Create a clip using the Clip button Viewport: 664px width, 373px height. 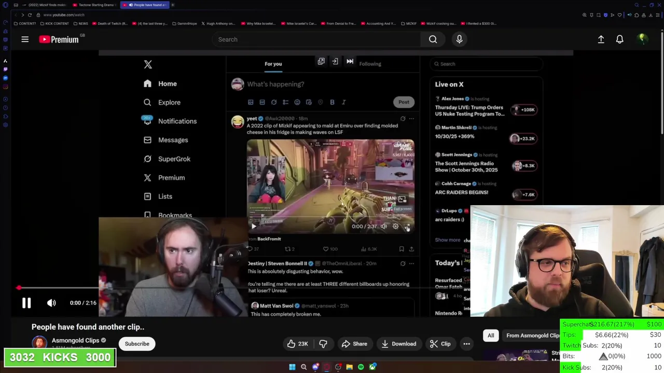(440, 344)
